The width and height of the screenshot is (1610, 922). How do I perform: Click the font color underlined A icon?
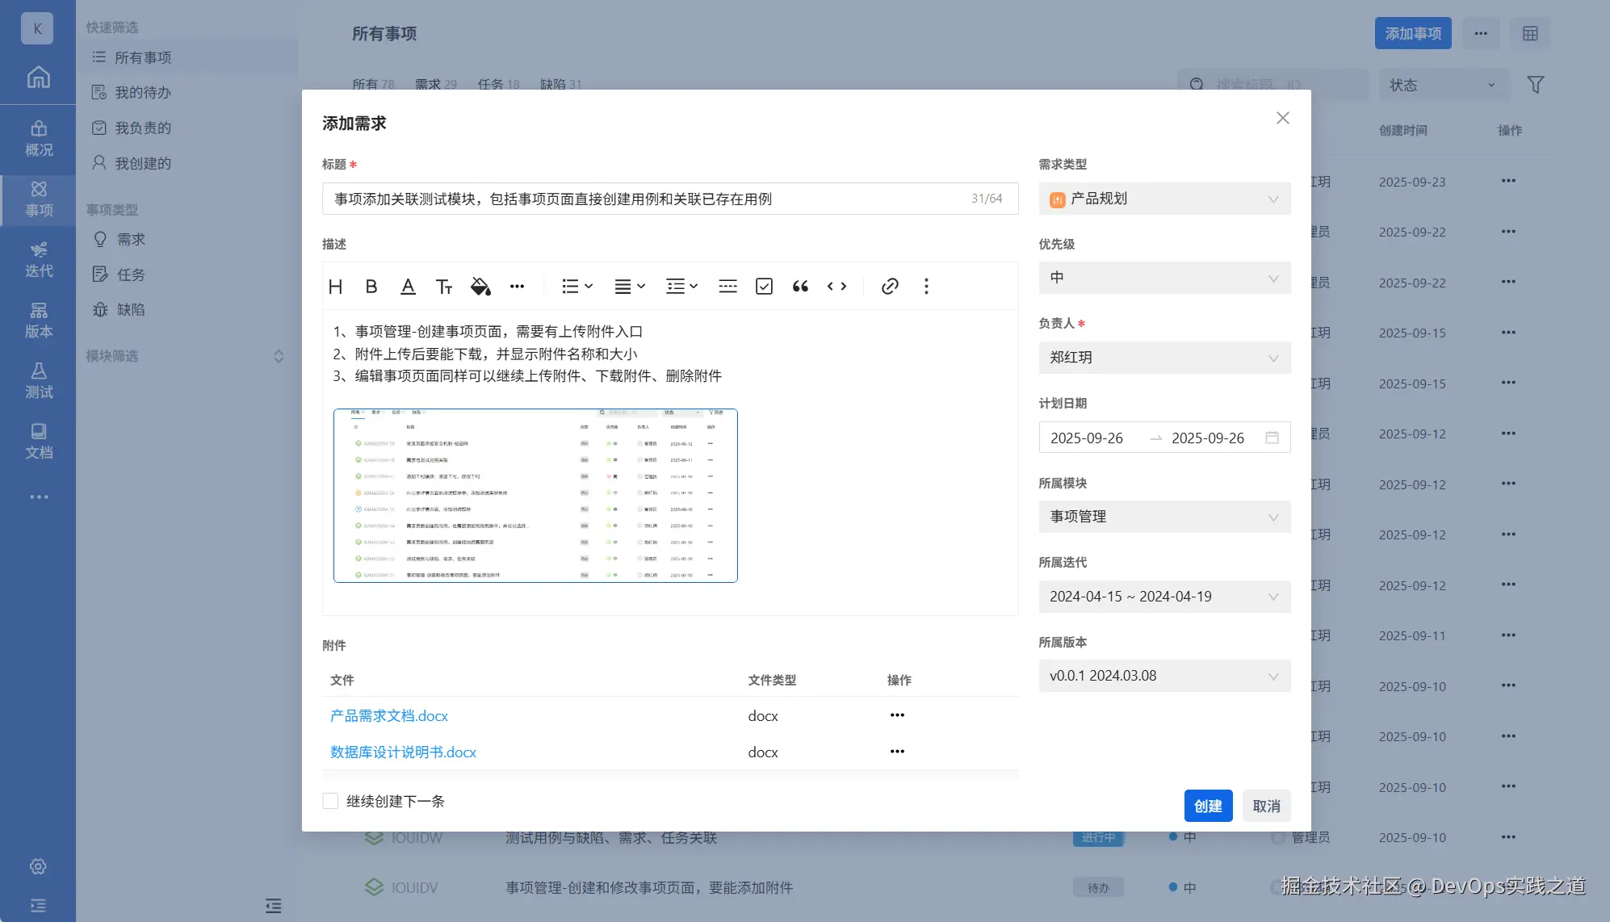[408, 287]
